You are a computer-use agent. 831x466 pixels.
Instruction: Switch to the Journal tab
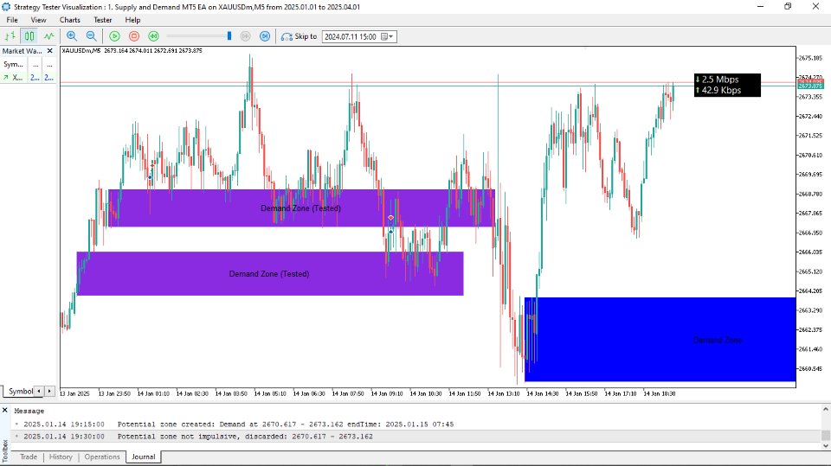143,456
